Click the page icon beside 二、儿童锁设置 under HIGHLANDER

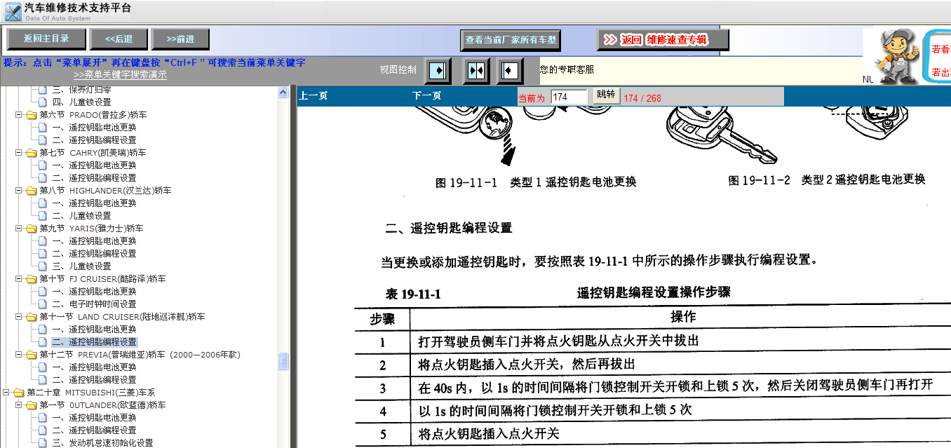point(43,216)
